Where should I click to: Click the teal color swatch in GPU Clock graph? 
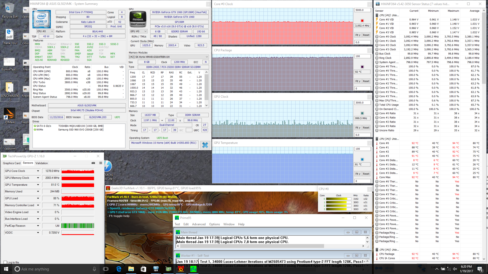point(362,113)
